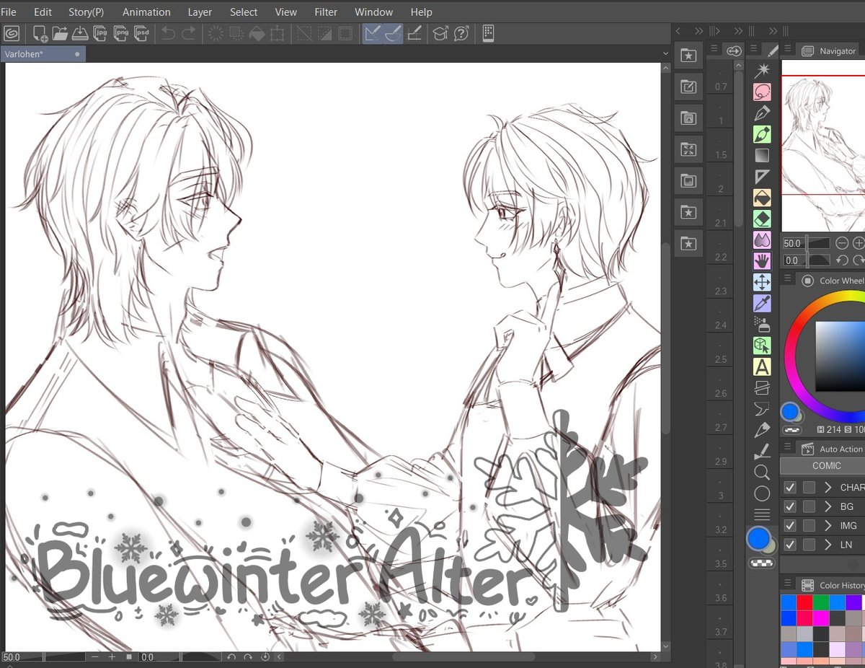Open the support help question icon
The height and width of the screenshot is (668, 865).
pos(461,33)
